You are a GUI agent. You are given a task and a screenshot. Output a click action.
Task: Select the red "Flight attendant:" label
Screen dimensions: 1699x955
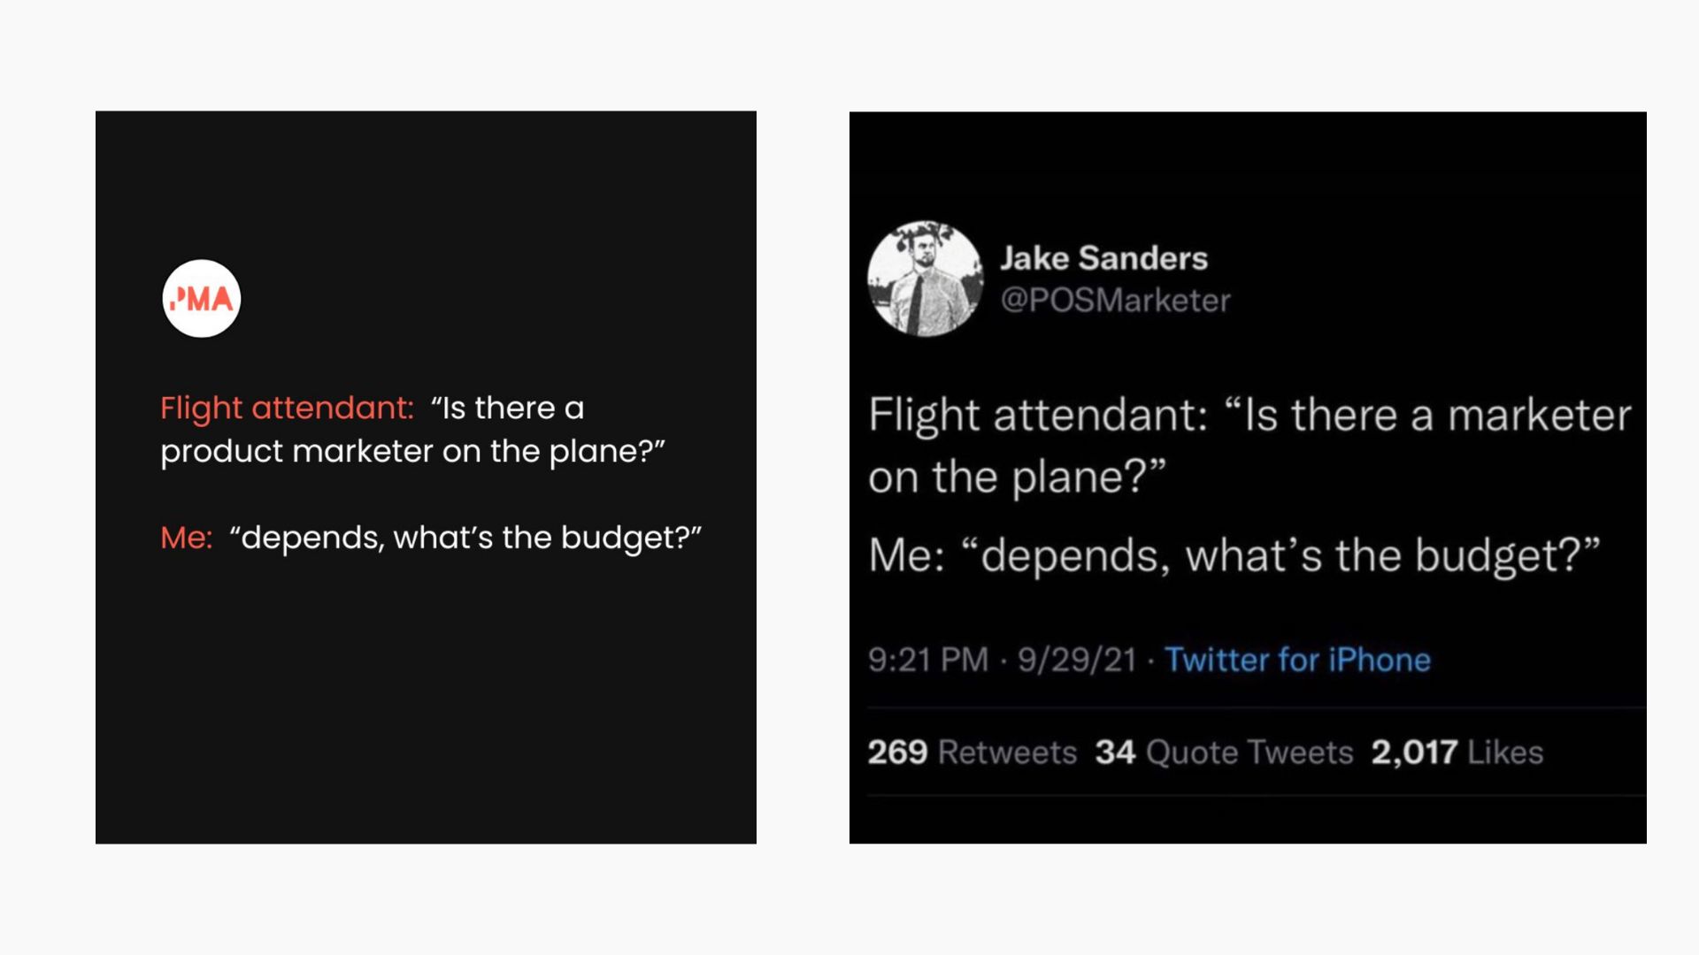click(x=287, y=408)
